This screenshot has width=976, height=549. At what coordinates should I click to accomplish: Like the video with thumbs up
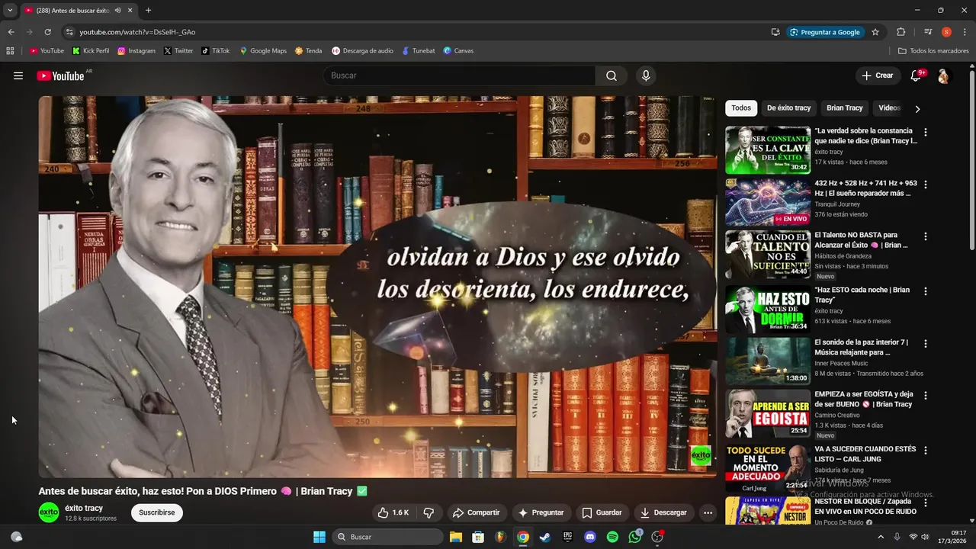(x=393, y=512)
